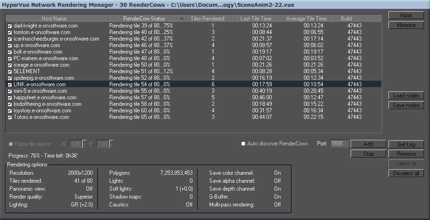Screen dimensions: 430x220
Task: Toggle the icanhascheezburger host checkbox
Action: (10, 39)
